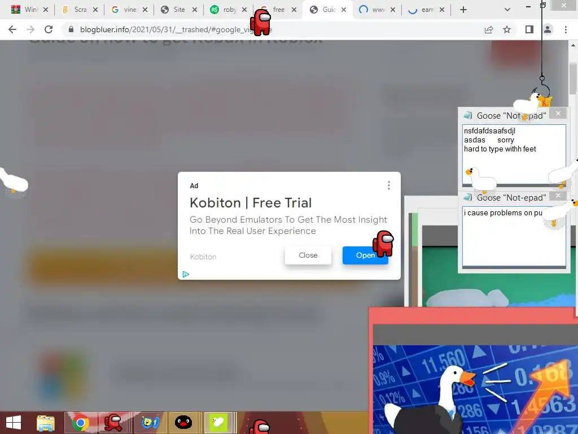Viewport: 578px width, 434px height.
Task: Open File Explorer from taskbar
Action: (46, 423)
